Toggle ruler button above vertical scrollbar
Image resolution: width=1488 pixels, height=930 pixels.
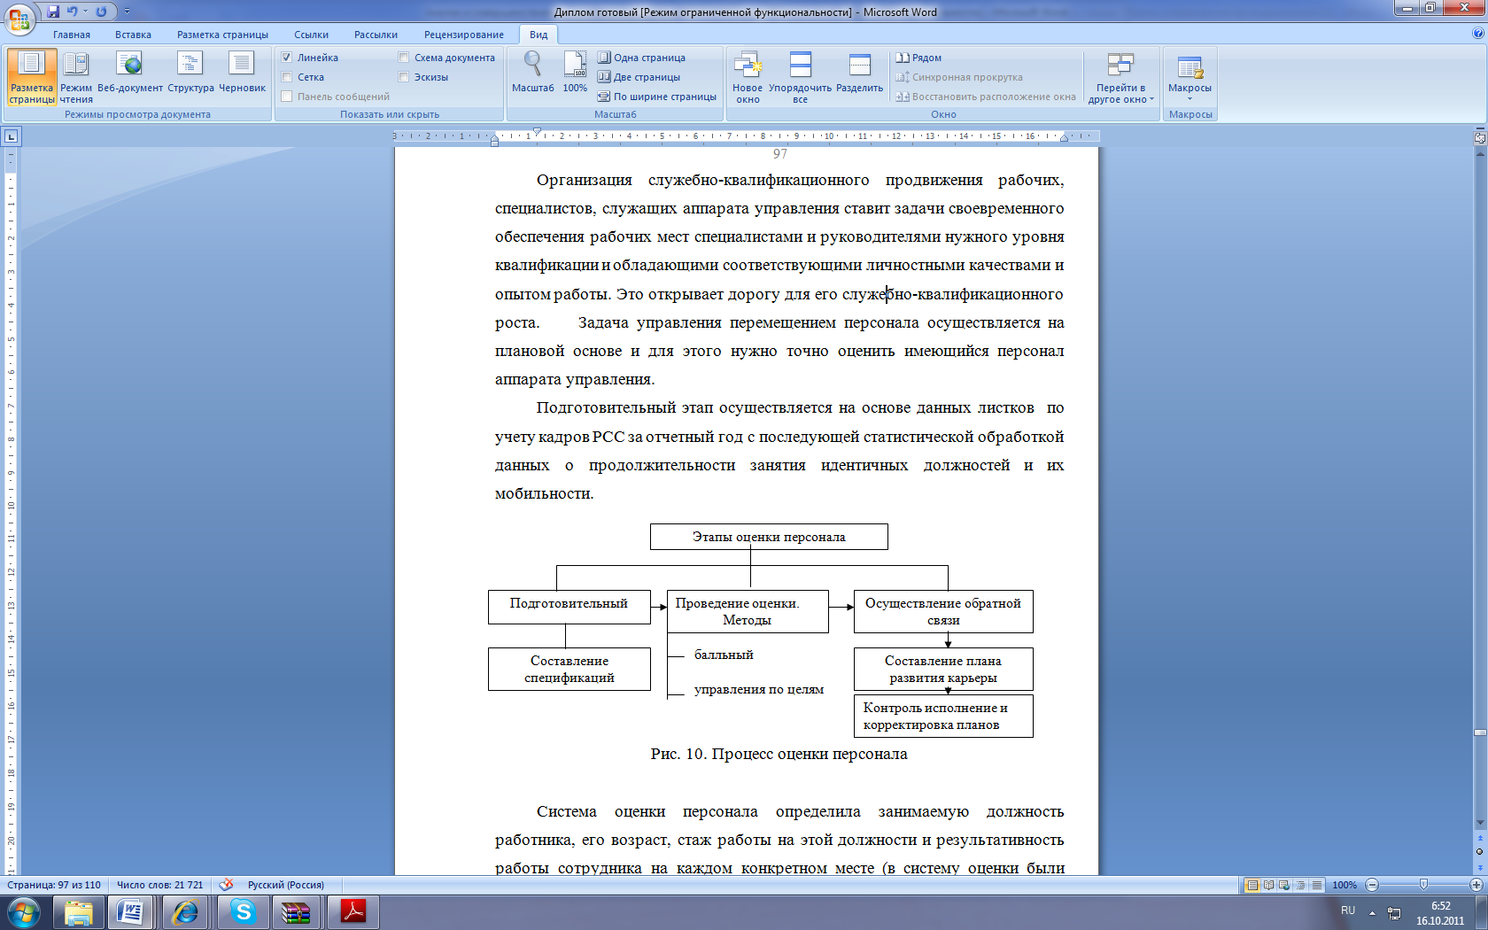pos(1479,137)
